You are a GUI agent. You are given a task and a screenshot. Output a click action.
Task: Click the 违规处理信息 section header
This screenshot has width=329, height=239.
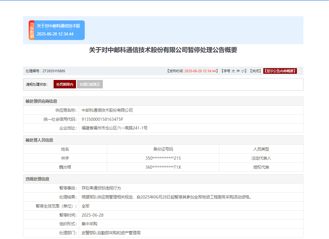tap(37, 179)
